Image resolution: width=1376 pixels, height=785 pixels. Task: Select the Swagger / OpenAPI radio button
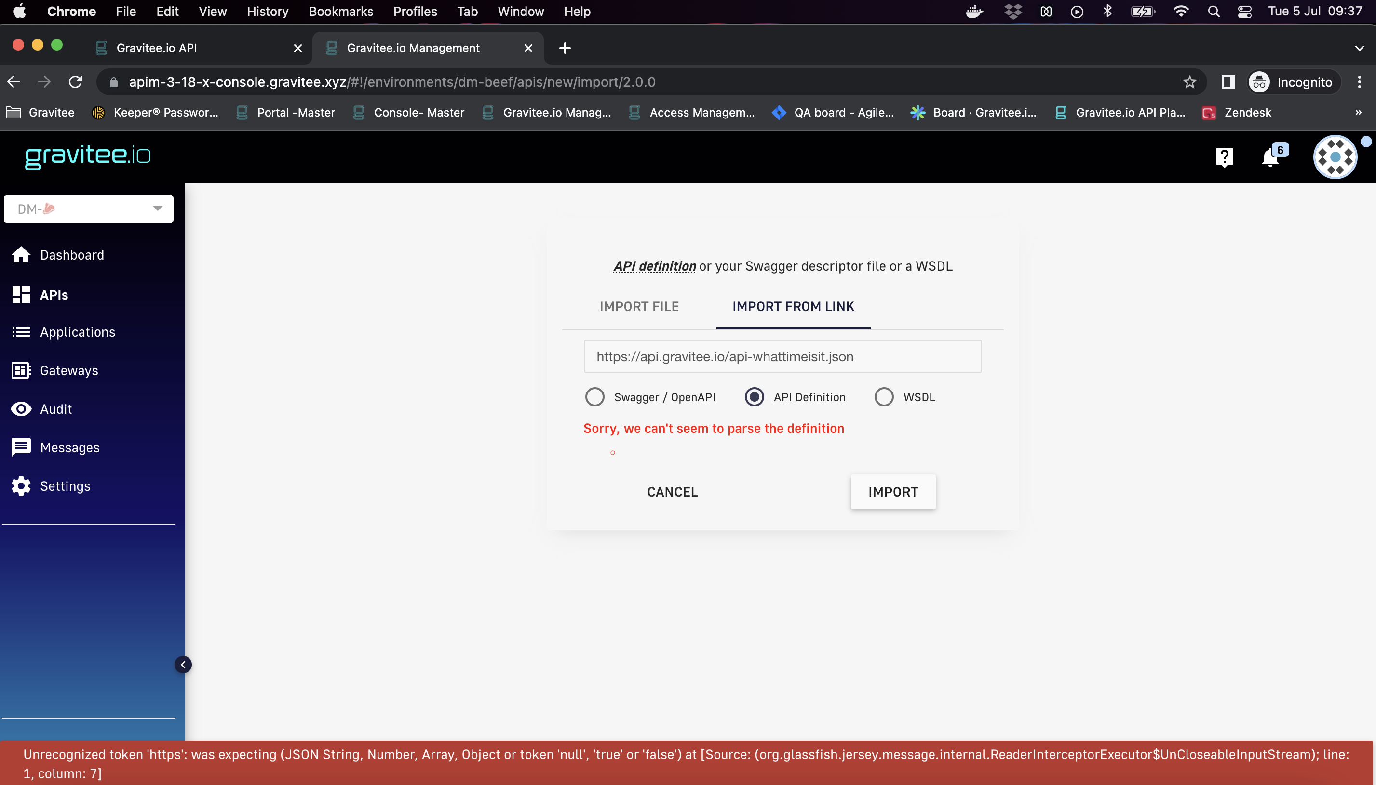(x=594, y=397)
